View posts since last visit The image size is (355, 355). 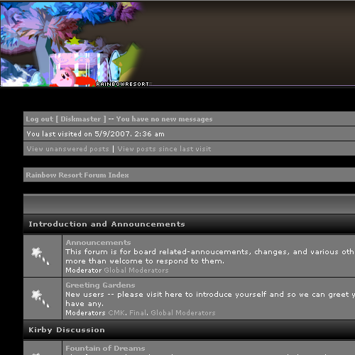click(164, 148)
